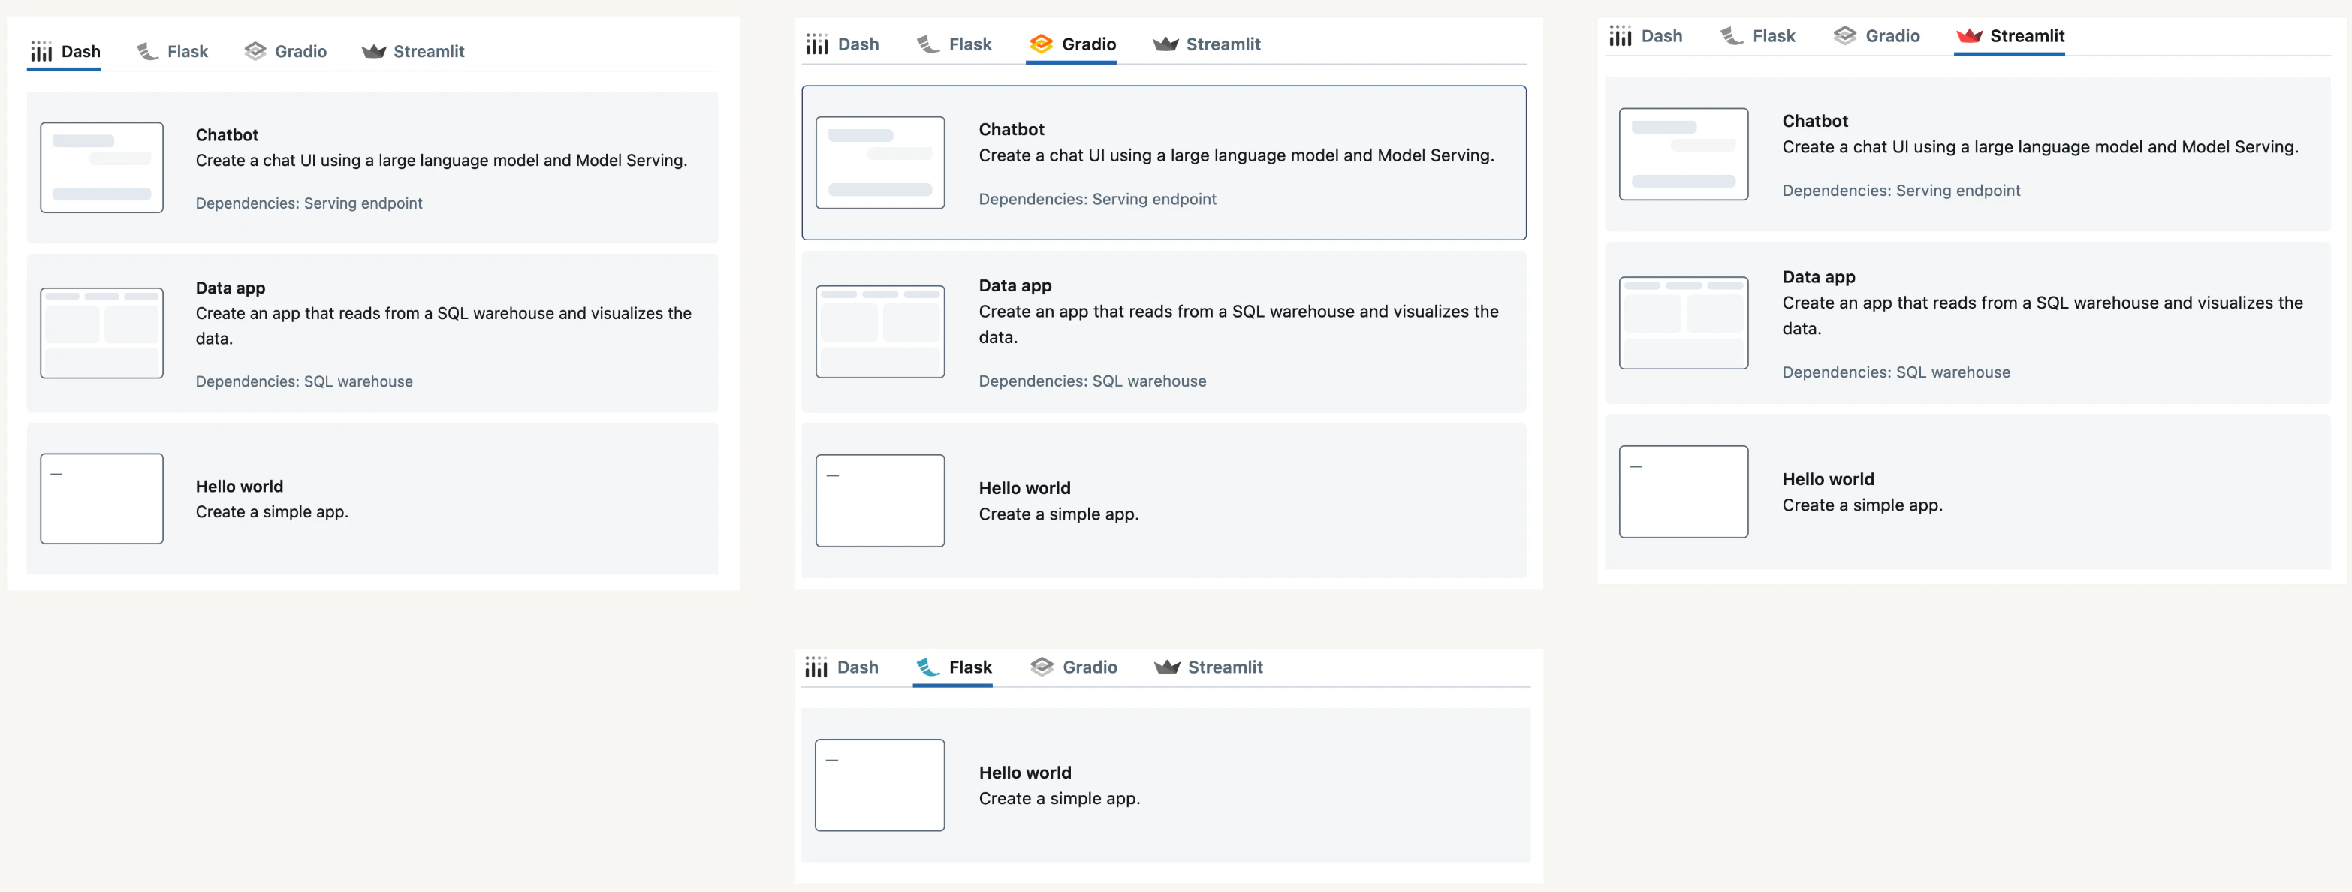
Task: Select the Gradio tab label in the Flask-selected panel
Action: (1090, 667)
